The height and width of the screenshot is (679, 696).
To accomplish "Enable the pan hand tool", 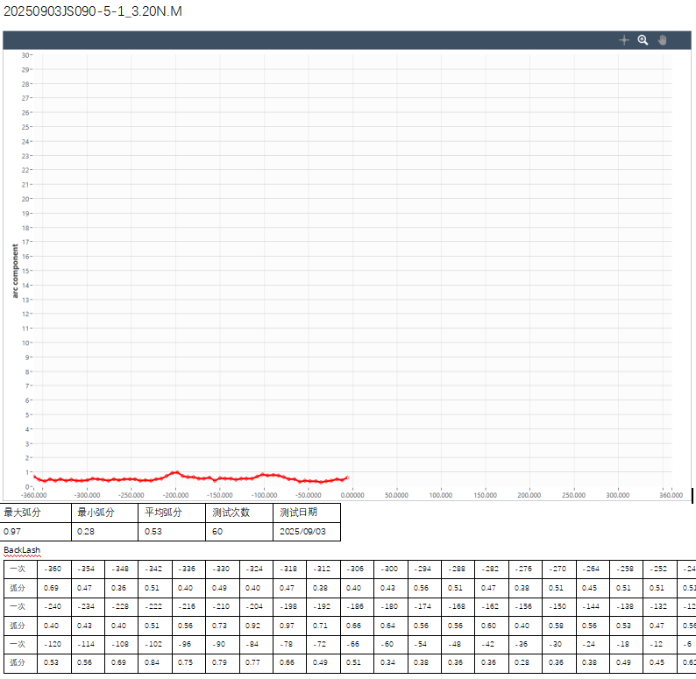I will [663, 40].
